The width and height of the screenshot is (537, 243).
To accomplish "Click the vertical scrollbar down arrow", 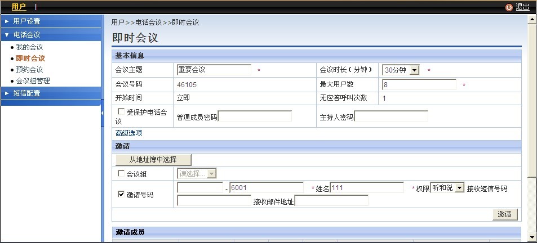I will pyautogui.click(x=531, y=238).
